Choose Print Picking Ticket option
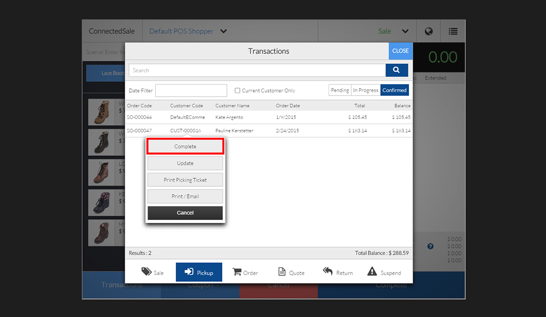Screen dimensions: 546x317 [185, 180]
